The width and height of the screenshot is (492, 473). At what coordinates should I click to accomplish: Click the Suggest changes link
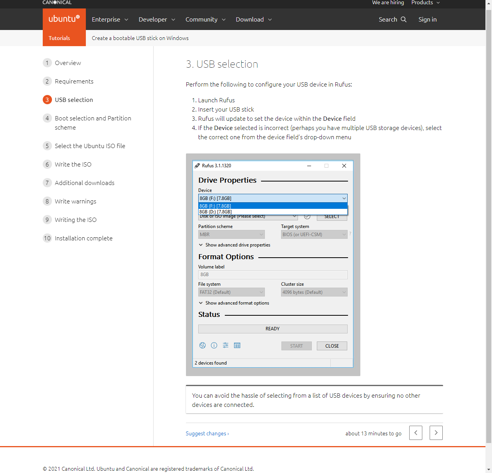pos(207,433)
